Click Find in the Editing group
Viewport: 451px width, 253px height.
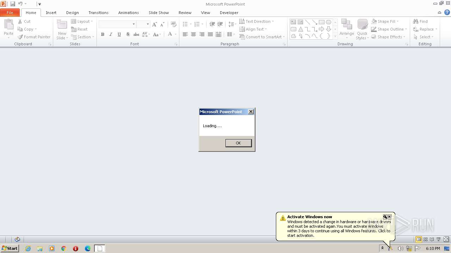(x=420, y=21)
